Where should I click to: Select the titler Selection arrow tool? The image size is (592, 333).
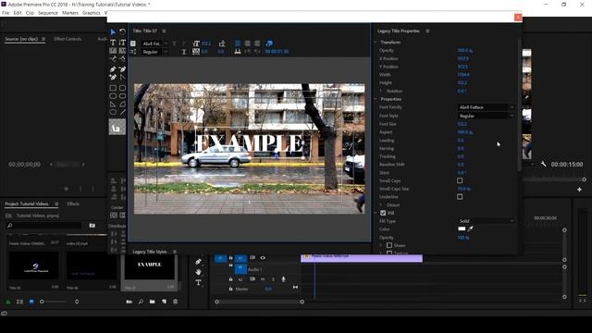113,32
